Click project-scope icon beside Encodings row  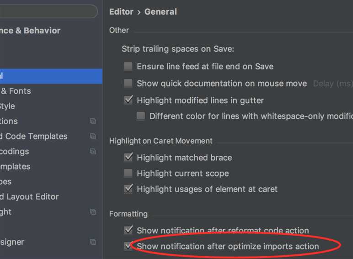click(93, 152)
